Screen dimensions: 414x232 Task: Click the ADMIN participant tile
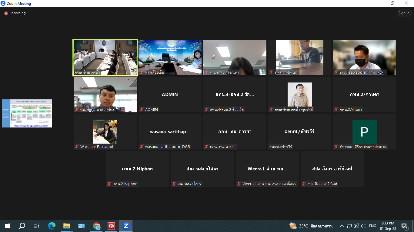(170, 95)
